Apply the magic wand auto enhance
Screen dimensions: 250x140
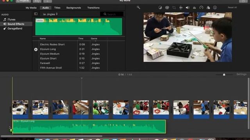point(138,7)
